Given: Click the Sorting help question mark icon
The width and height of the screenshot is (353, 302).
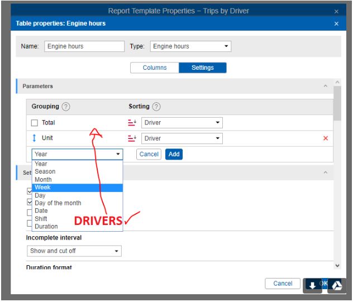Looking at the screenshot, I should coord(156,107).
